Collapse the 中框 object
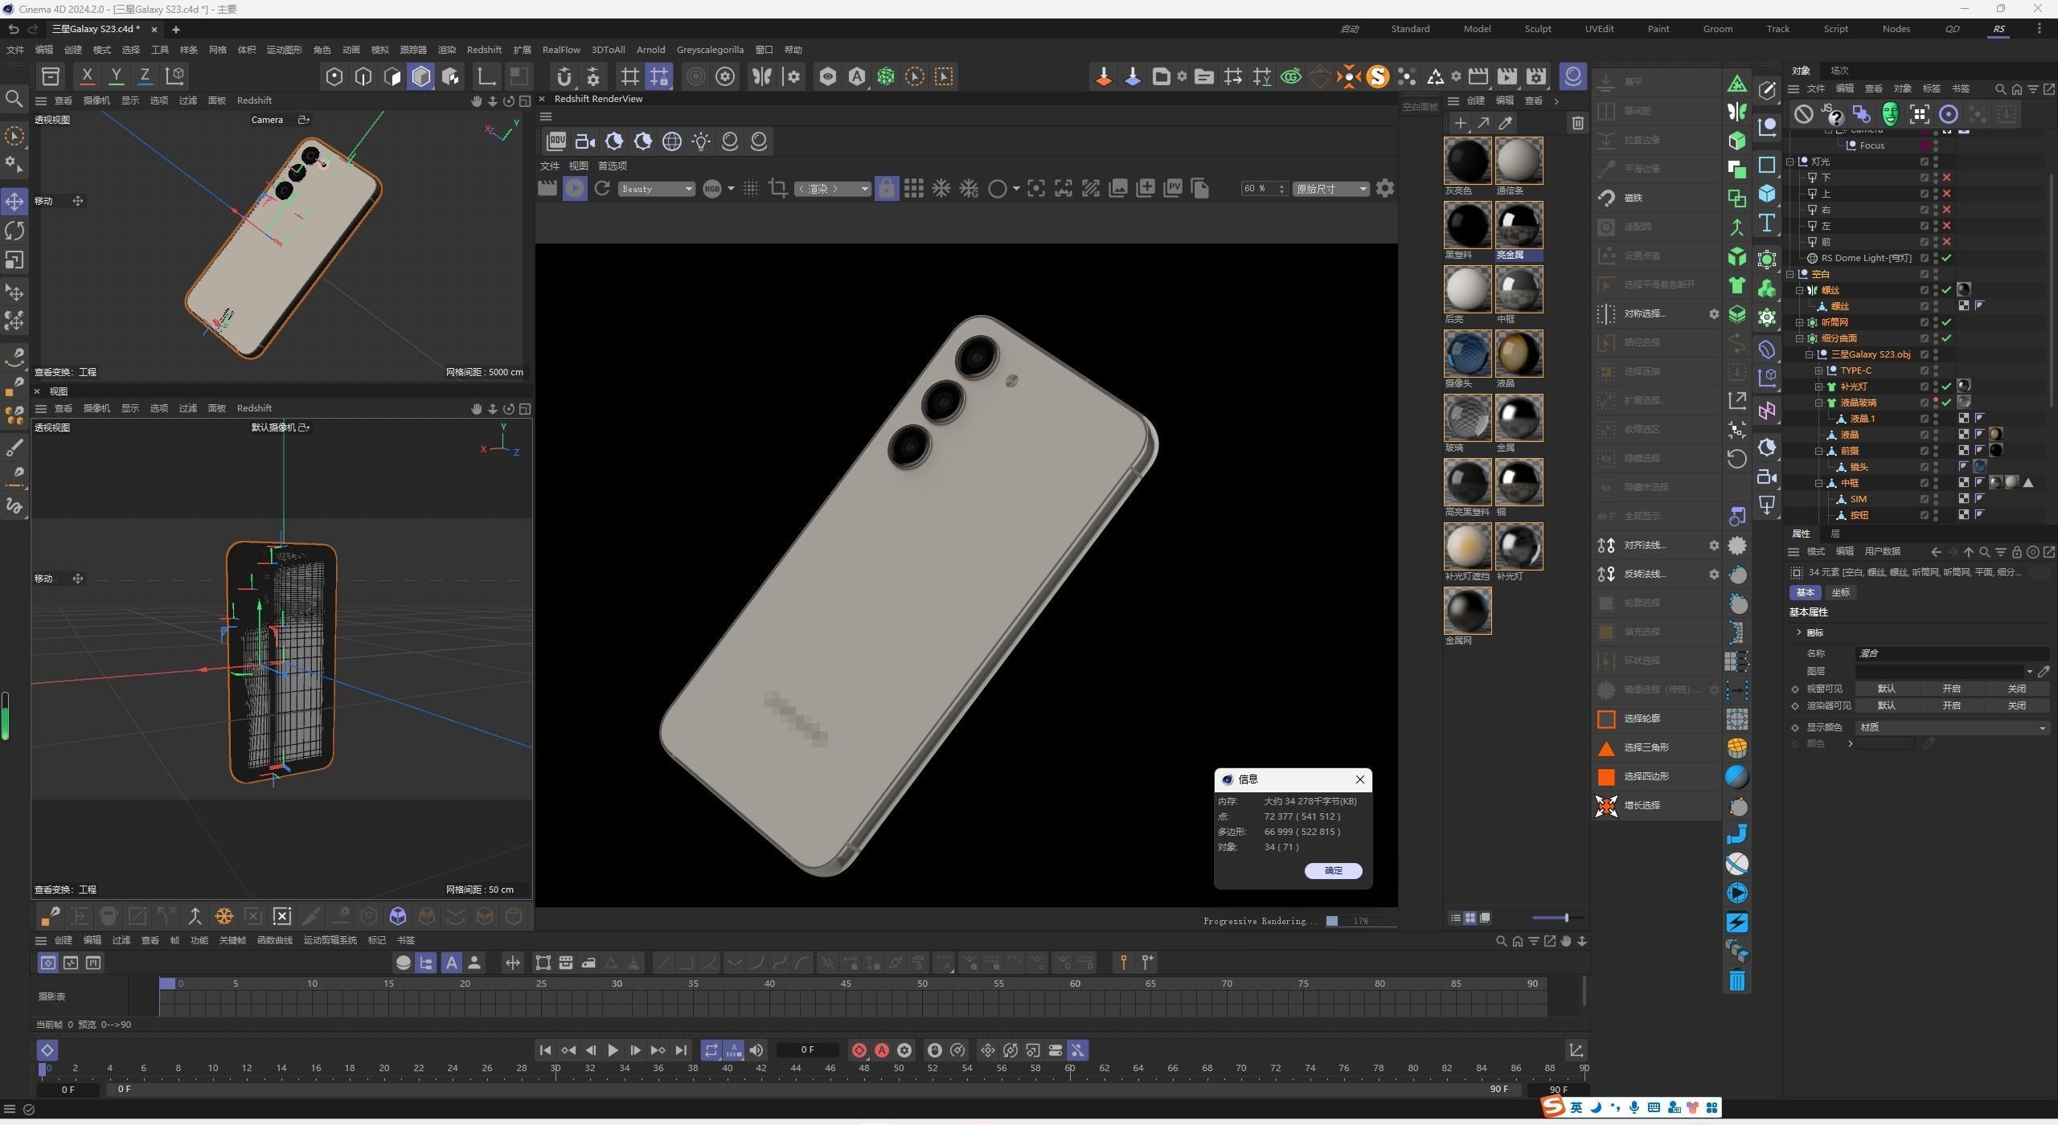2058x1125 pixels. [1818, 483]
